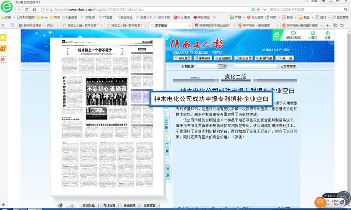
Task: Open the 设置 gear in the video bar
Action: coord(327,35)
